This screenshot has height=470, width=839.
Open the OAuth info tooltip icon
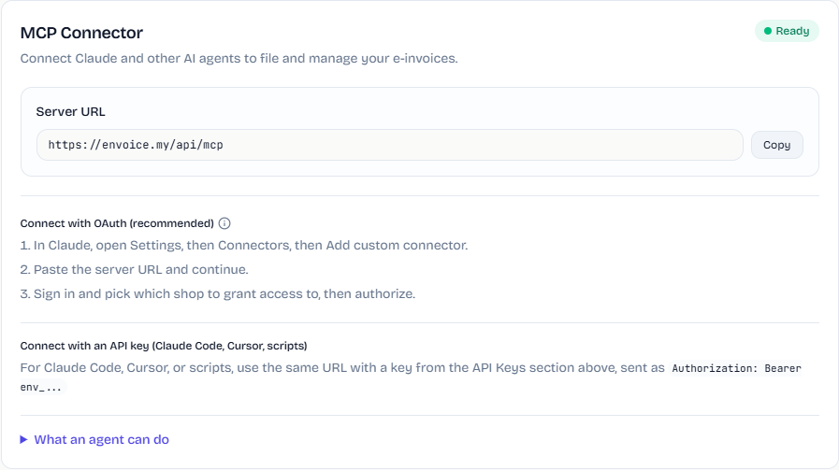224,223
